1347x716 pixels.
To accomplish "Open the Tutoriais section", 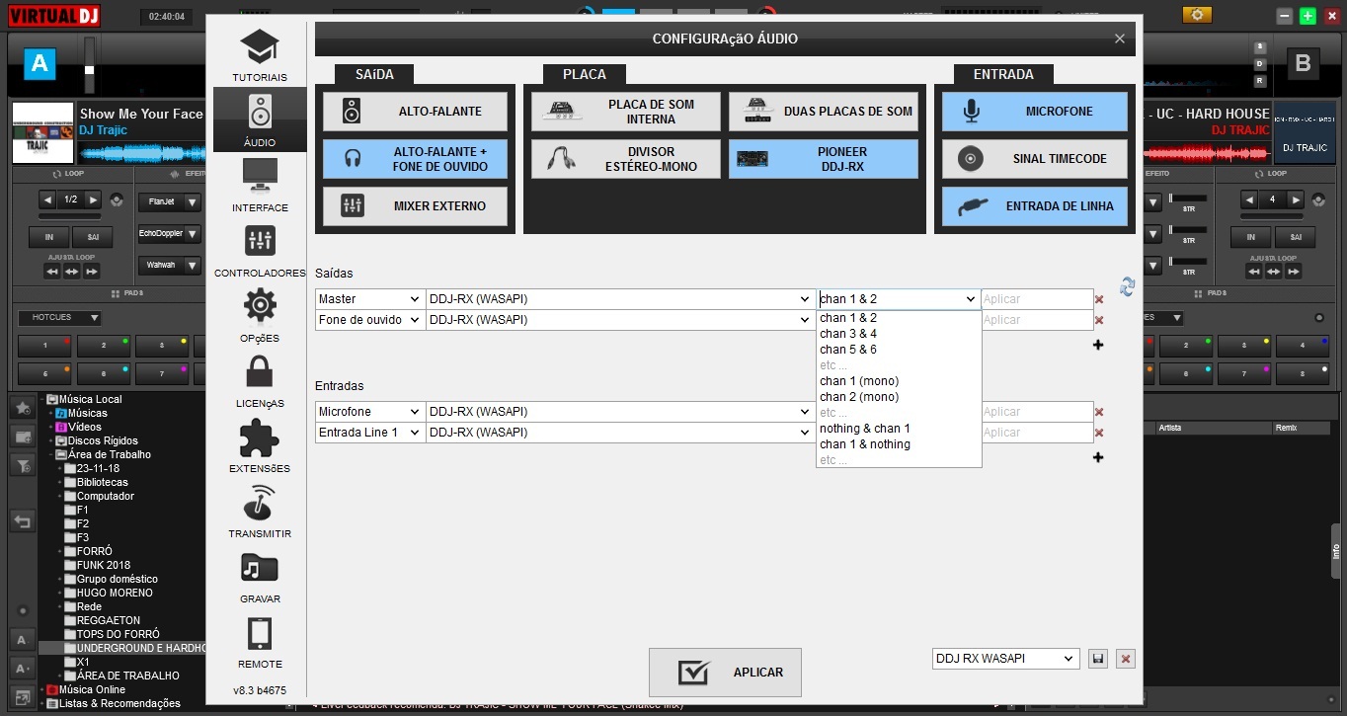I will (260, 55).
